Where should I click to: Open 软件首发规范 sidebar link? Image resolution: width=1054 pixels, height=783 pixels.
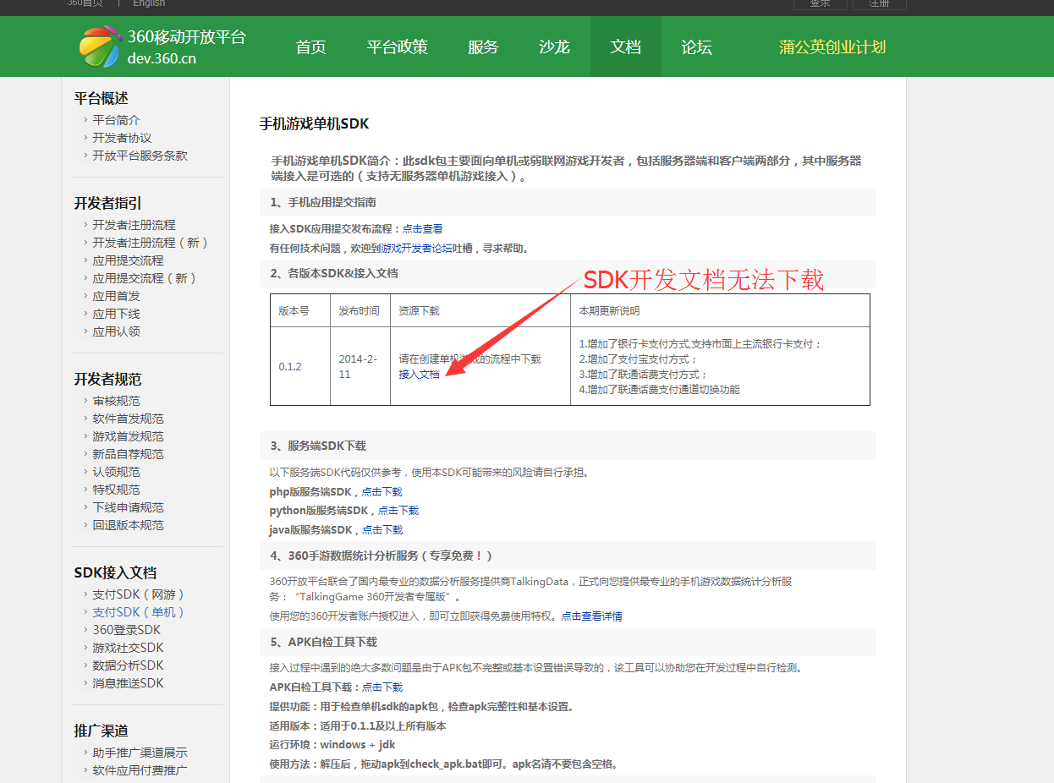point(129,419)
